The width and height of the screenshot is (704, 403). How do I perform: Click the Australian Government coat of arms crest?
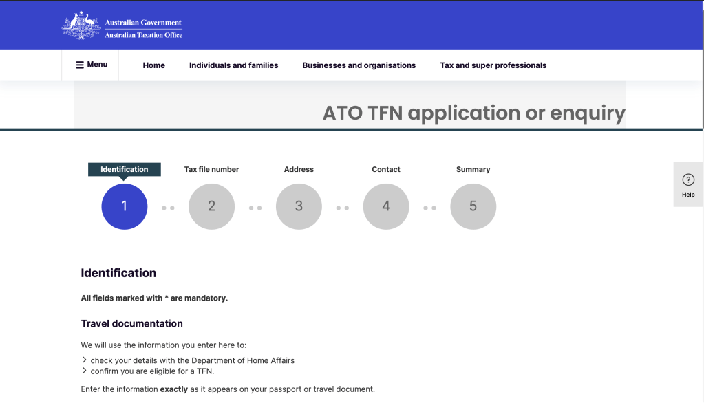point(81,25)
